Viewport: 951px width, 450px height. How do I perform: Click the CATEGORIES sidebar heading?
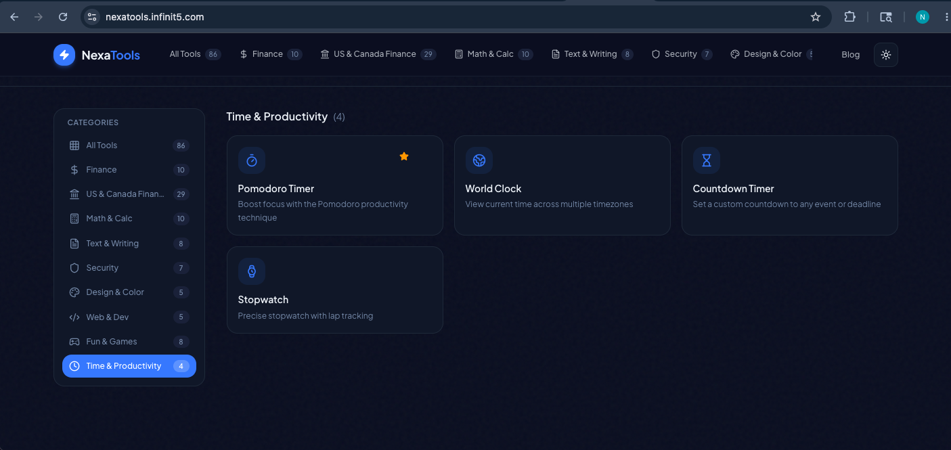pos(93,122)
